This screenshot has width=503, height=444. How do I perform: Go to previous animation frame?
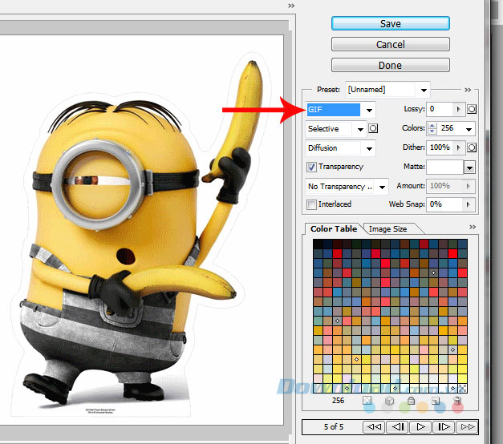click(397, 427)
